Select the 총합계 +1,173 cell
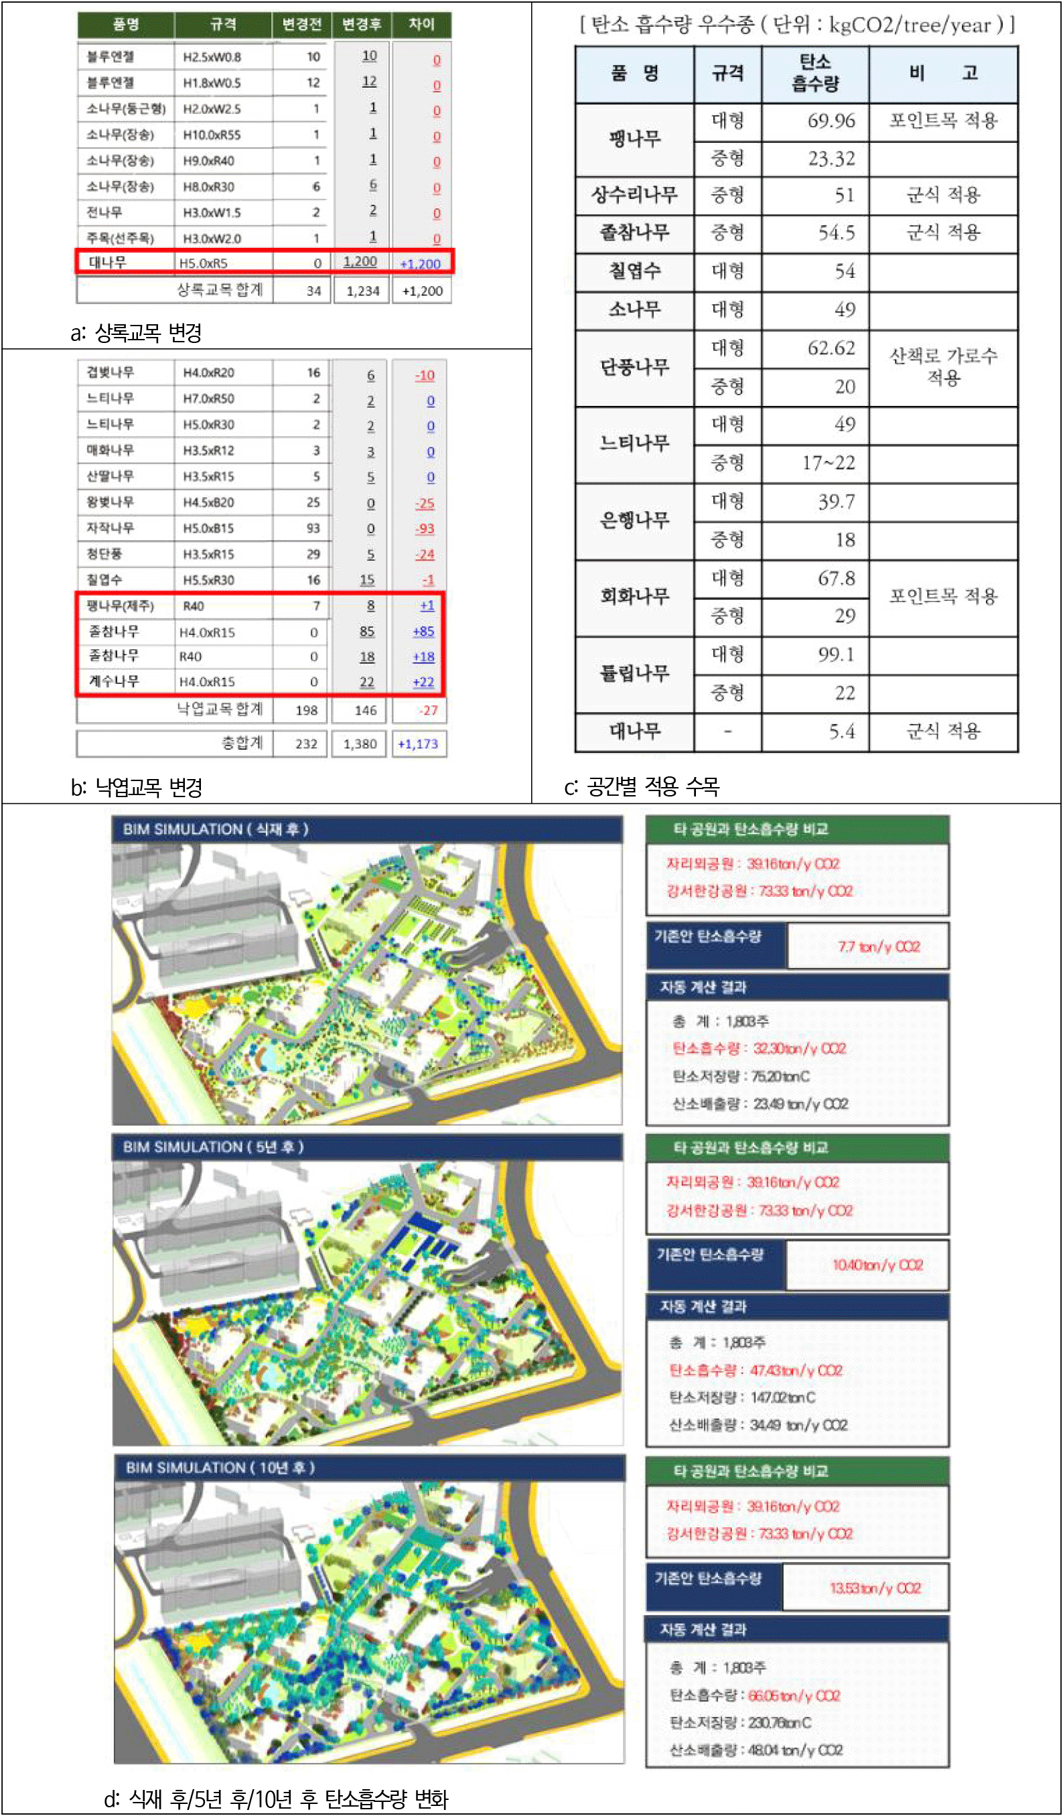 coord(418,744)
